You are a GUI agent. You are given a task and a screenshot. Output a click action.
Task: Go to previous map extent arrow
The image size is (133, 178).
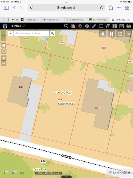point(4,58)
